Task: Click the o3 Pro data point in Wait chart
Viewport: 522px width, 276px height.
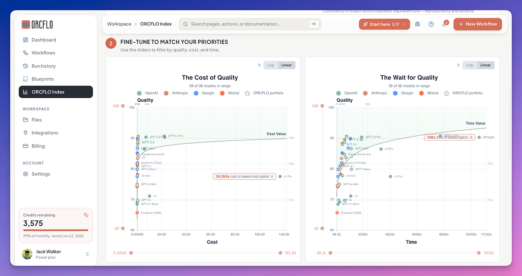Action: coord(381,149)
